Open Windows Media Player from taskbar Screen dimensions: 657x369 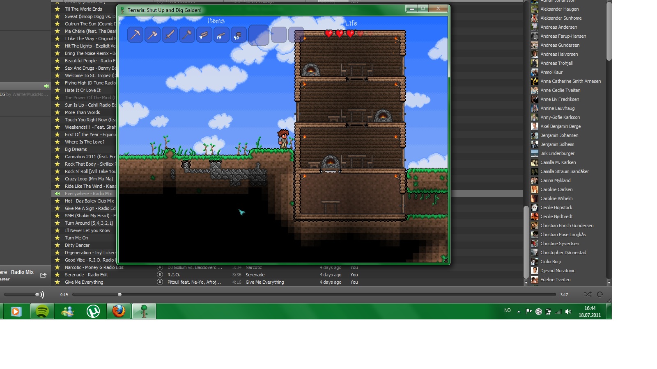(16, 311)
